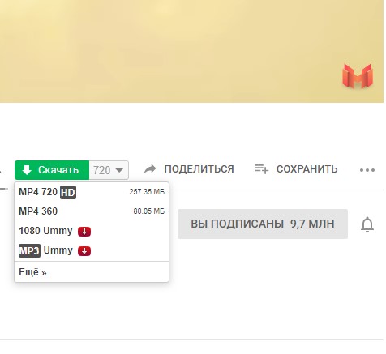Open the 720 quality dropdown arrow
Image resolution: width=386 pixels, height=354 pixels.
pos(119,170)
